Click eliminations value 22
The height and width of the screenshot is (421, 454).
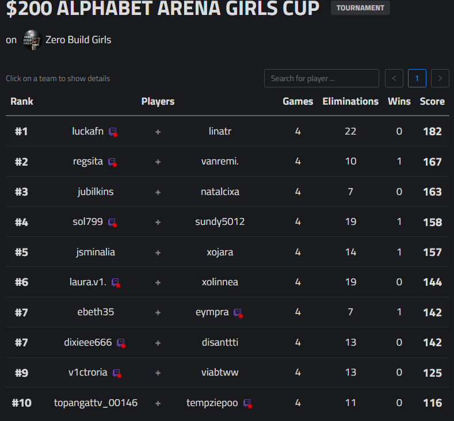[x=350, y=131]
